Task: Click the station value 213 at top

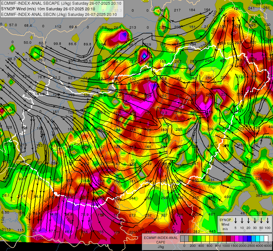Action: (x=133, y=27)
